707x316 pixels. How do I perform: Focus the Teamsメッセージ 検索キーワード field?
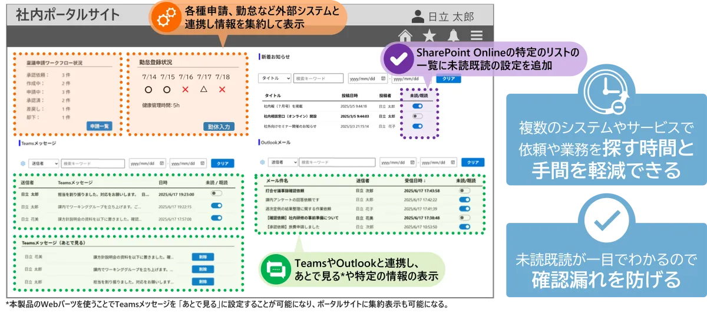tap(92, 163)
